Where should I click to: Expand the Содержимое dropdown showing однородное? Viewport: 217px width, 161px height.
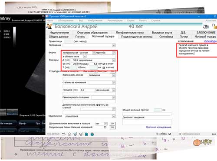[x=114, y=116]
